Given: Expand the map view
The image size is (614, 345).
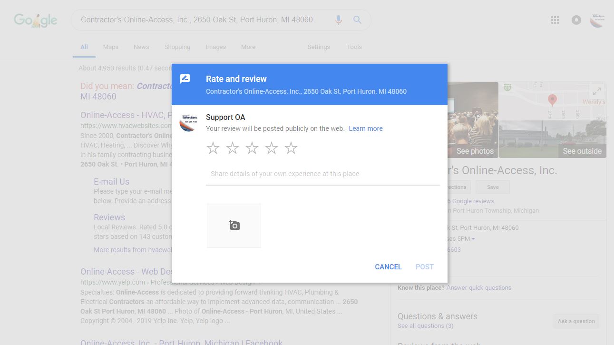Looking at the screenshot, I should pos(596,91).
